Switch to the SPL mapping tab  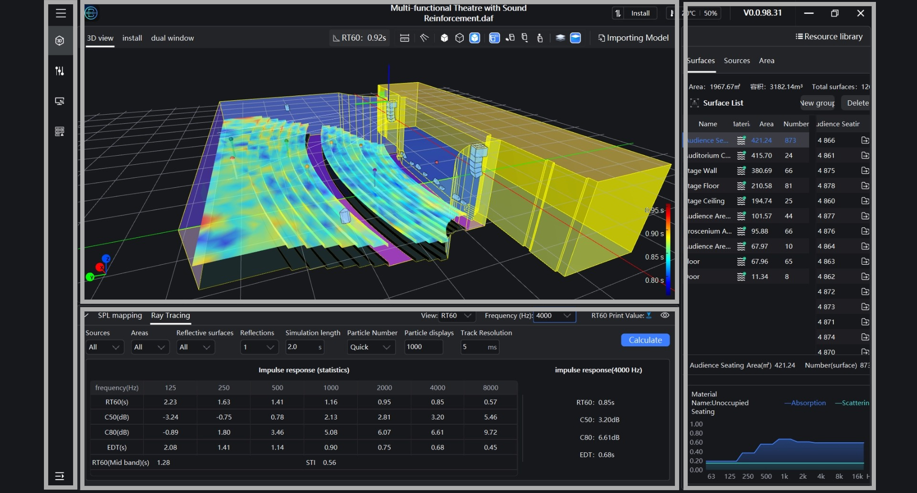click(120, 315)
